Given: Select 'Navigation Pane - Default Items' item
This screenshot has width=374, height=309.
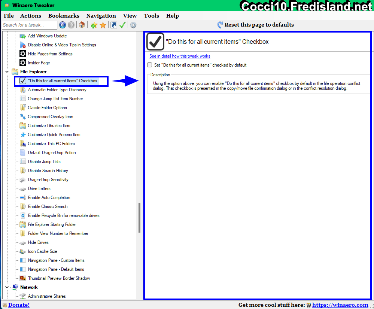Looking at the screenshot, I should (x=56, y=269).
